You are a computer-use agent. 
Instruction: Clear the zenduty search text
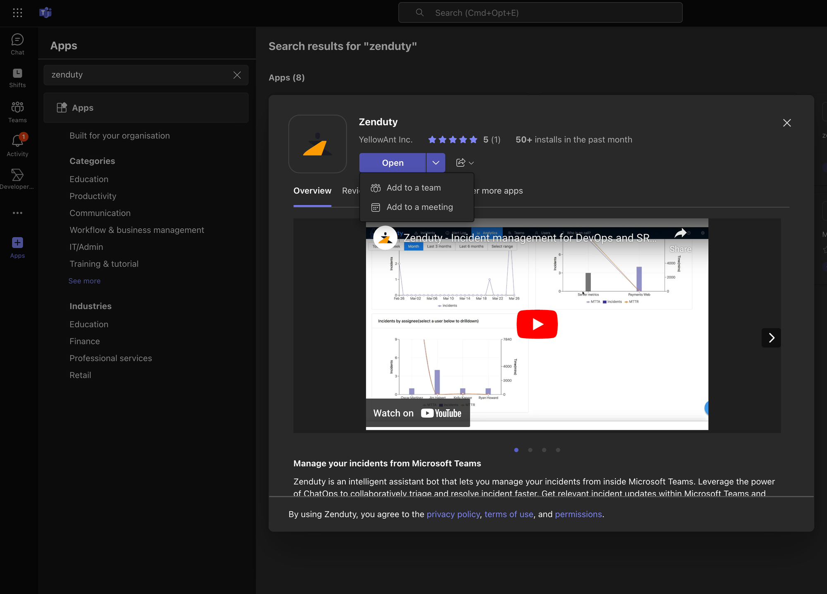237,75
